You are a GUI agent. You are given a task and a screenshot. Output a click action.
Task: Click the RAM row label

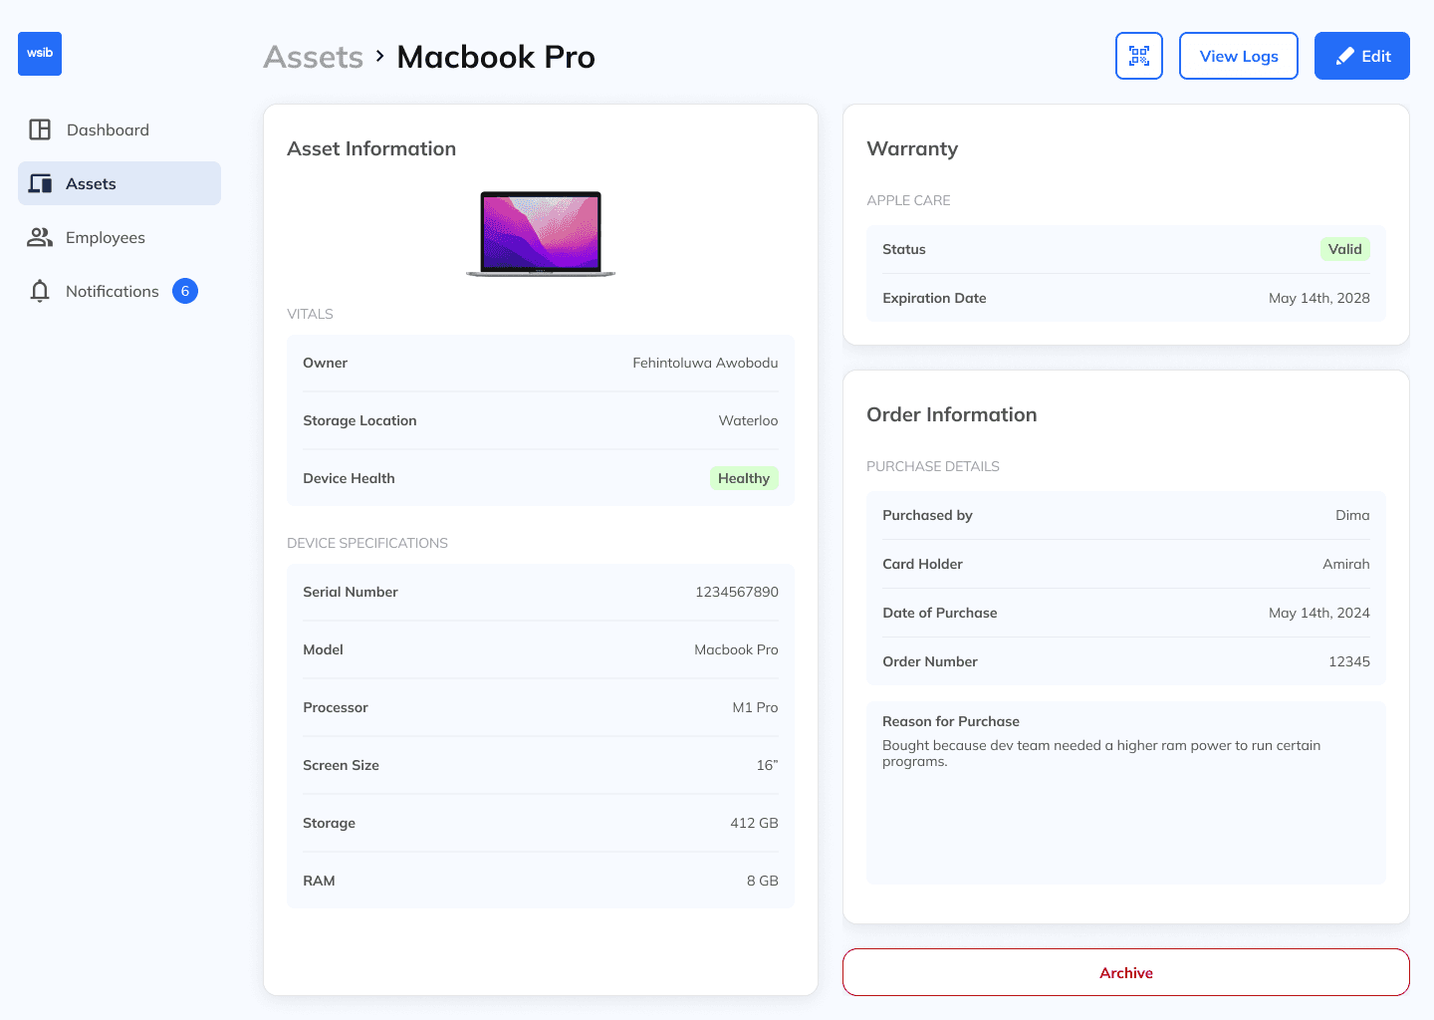319,881
